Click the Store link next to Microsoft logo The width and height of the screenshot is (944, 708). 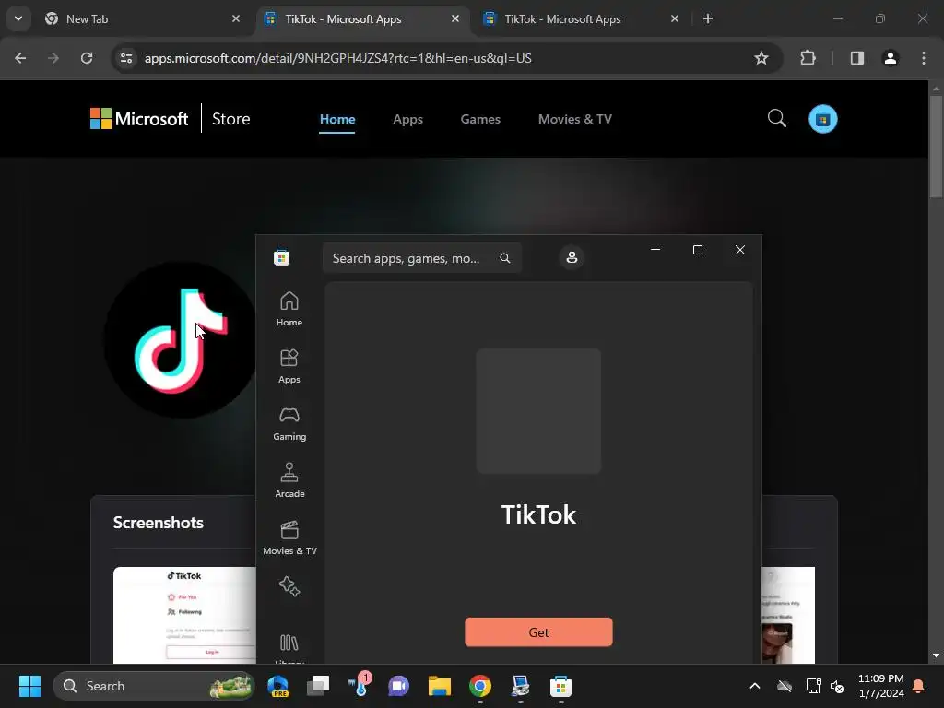click(230, 119)
